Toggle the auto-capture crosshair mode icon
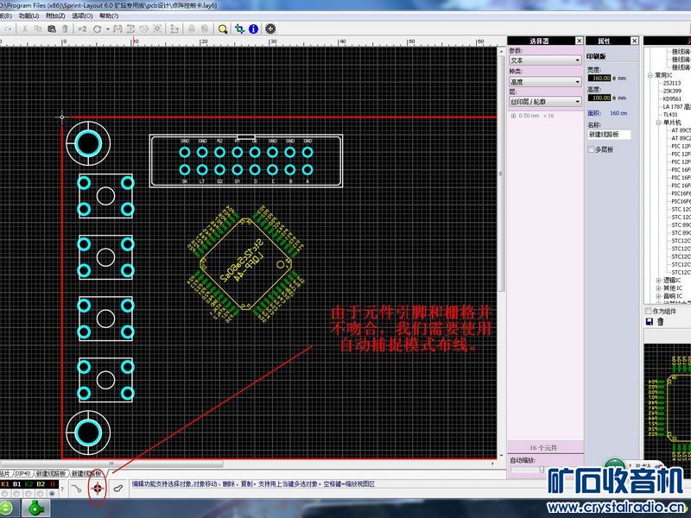The height and width of the screenshot is (518, 691). coord(98,488)
